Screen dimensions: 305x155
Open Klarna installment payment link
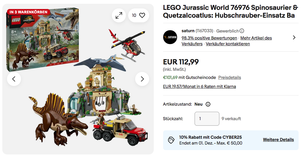(x=200, y=86)
